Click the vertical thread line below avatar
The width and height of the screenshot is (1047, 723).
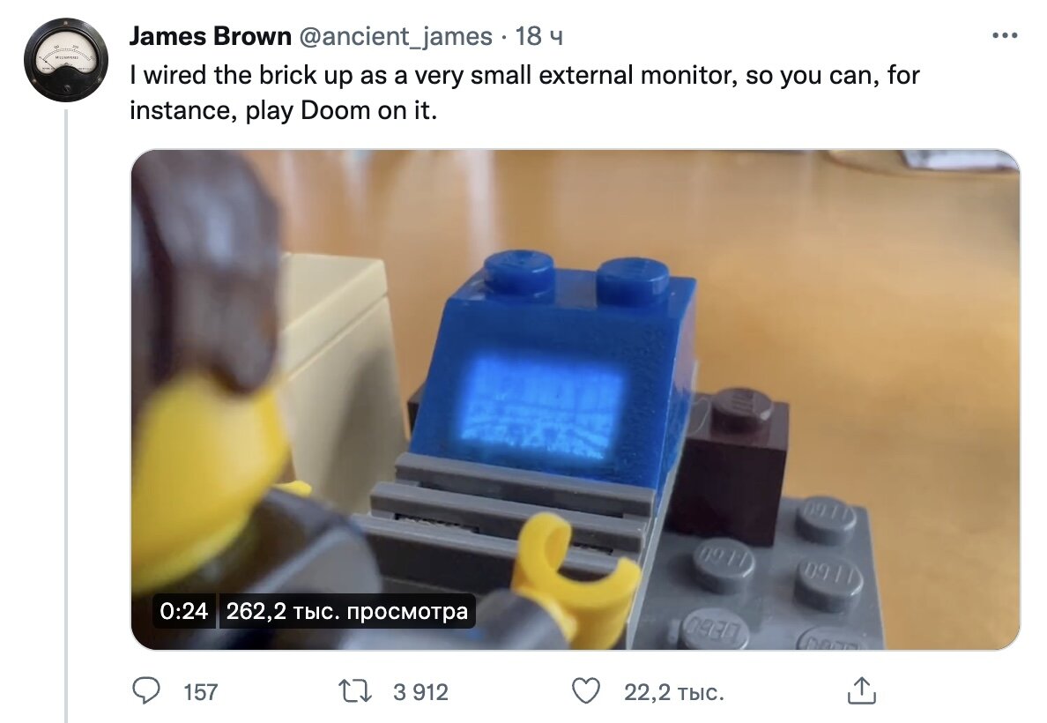pos(66,415)
